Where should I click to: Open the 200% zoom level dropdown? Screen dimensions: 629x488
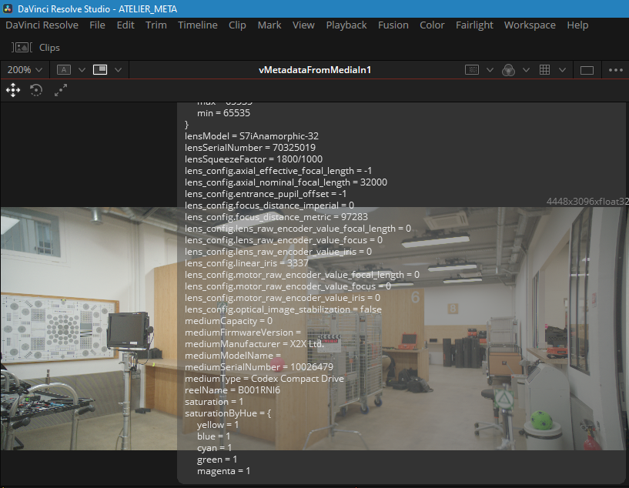pos(24,69)
